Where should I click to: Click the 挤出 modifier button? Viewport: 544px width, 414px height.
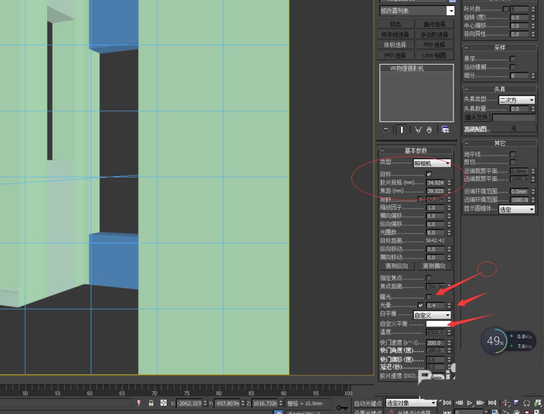tap(395, 24)
